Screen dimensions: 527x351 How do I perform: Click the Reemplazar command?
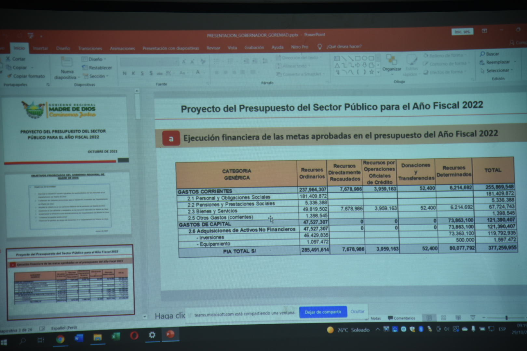(x=495, y=62)
